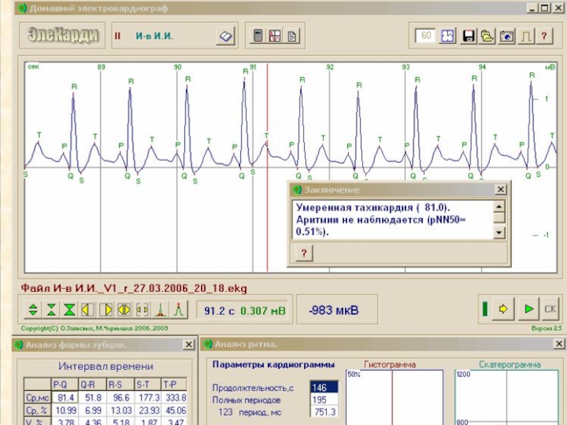Start playback with the green play button

coord(528,309)
